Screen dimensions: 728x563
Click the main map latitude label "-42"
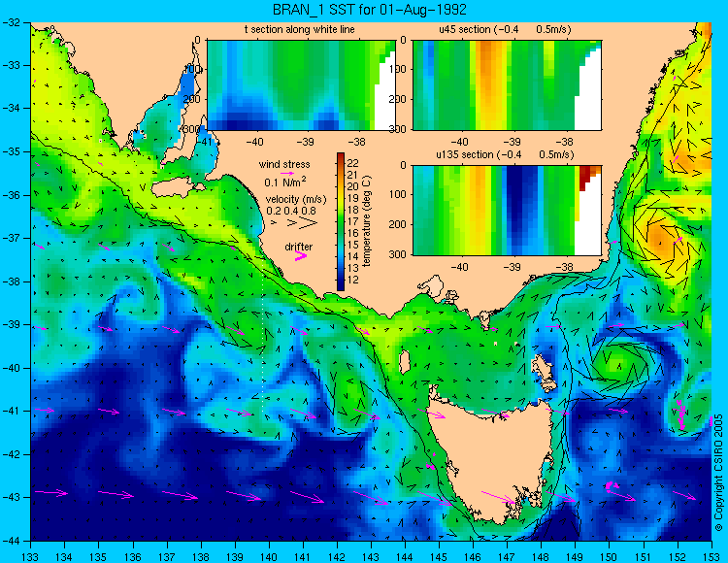(x=10, y=454)
